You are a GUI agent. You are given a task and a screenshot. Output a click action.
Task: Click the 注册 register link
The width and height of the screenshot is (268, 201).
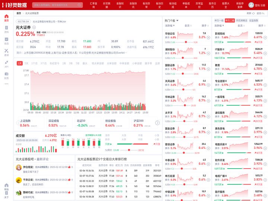tap(263, 5)
